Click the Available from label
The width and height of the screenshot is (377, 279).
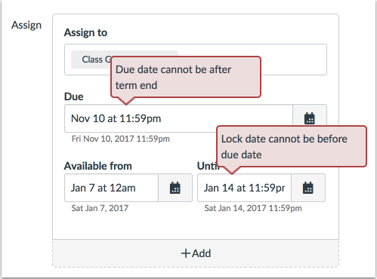coord(98,166)
